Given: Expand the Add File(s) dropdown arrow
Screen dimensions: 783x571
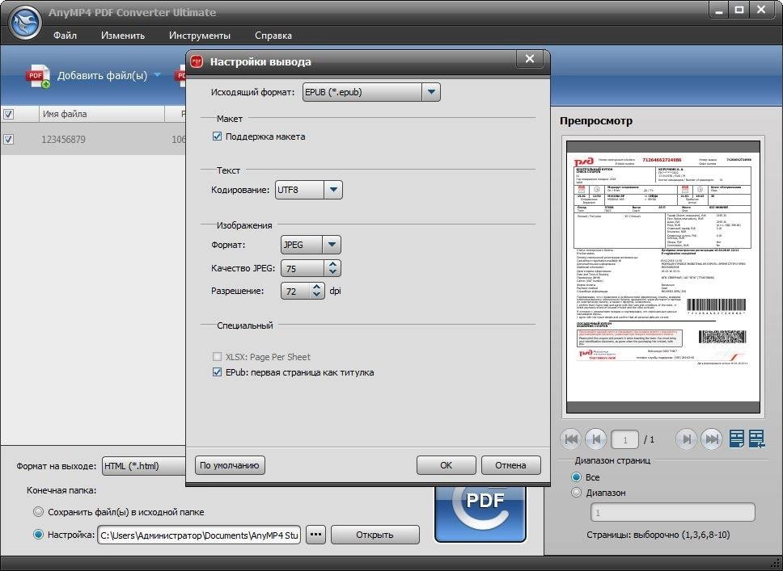Looking at the screenshot, I should tap(157, 75).
